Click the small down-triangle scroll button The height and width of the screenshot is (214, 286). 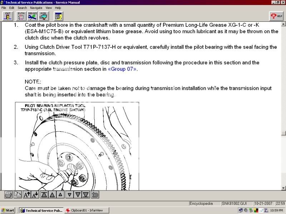(70, 195)
